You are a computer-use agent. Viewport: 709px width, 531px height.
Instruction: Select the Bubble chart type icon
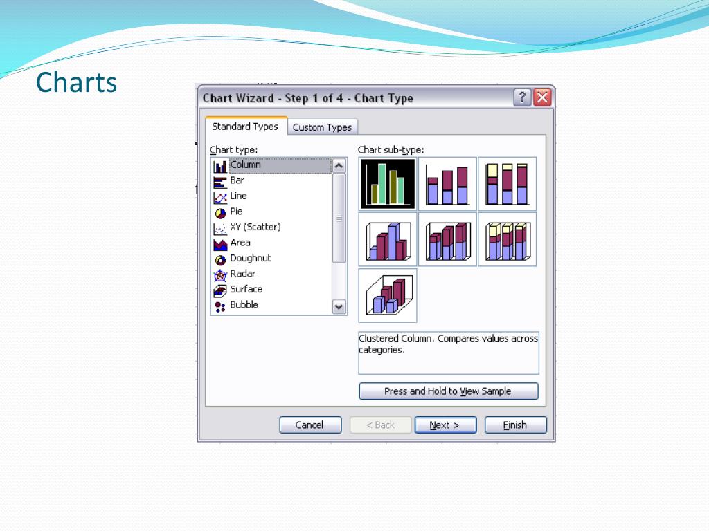pyautogui.click(x=220, y=306)
